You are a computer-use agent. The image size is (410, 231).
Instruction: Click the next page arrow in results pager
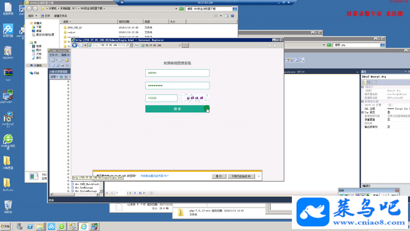coord(135,193)
